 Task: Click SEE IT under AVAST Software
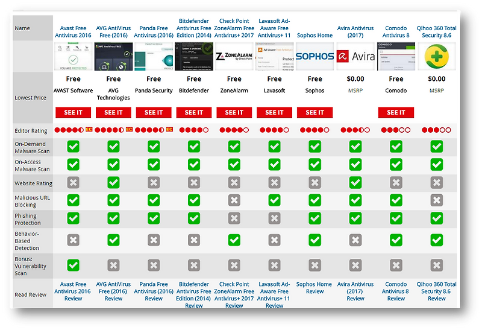pyautogui.click(x=73, y=112)
